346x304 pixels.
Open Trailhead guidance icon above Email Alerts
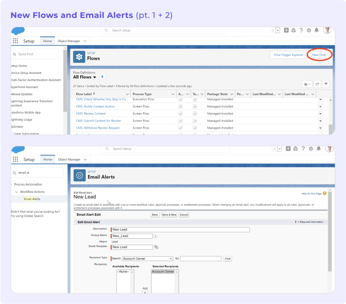pyautogui.click(x=295, y=149)
